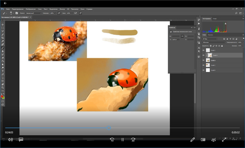Open the volume control

click(10, 140)
